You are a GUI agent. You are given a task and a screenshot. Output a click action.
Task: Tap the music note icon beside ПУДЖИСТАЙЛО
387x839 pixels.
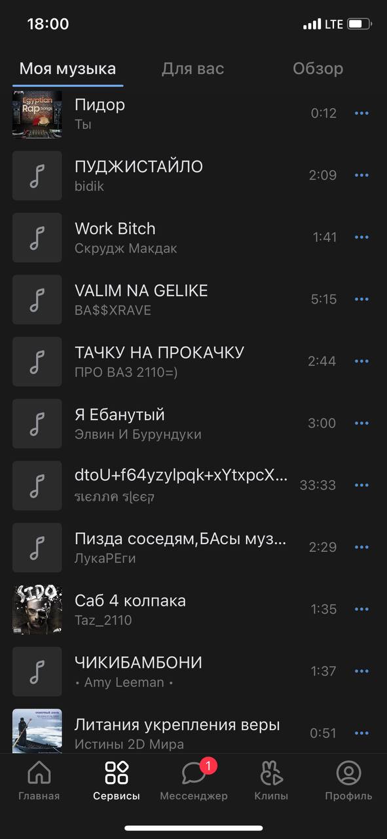[x=37, y=176]
